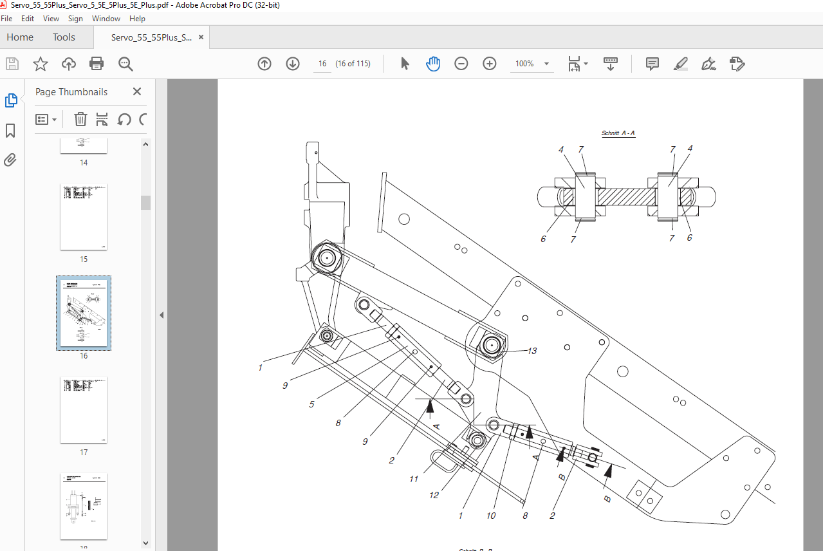Print the document using the printer icon
Screen dimensions: 823x551
[97, 64]
